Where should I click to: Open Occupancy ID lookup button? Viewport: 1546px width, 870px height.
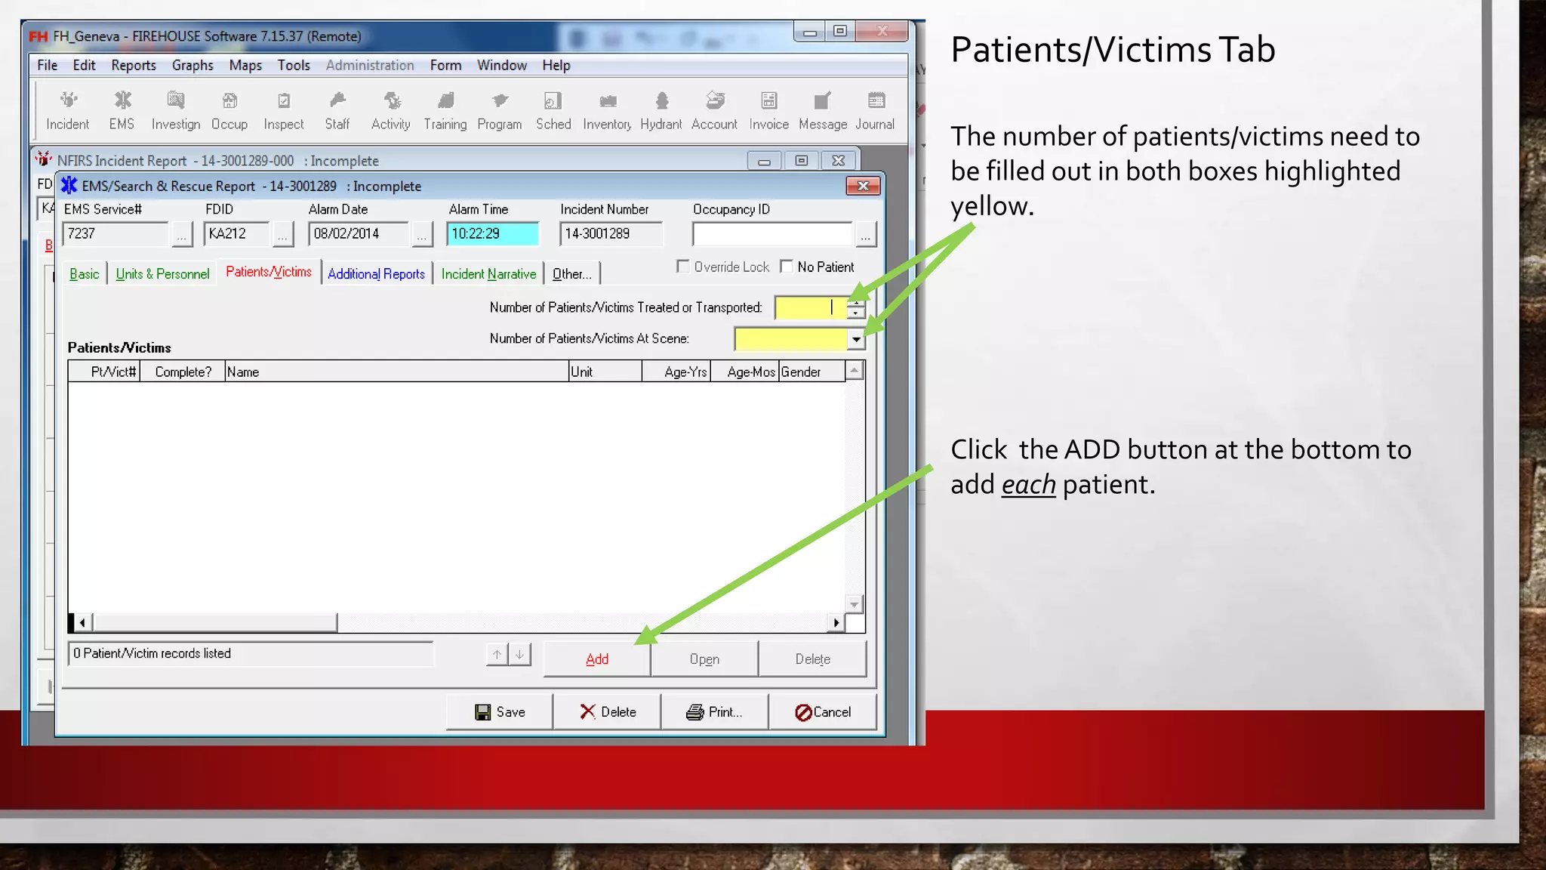coord(866,235)
